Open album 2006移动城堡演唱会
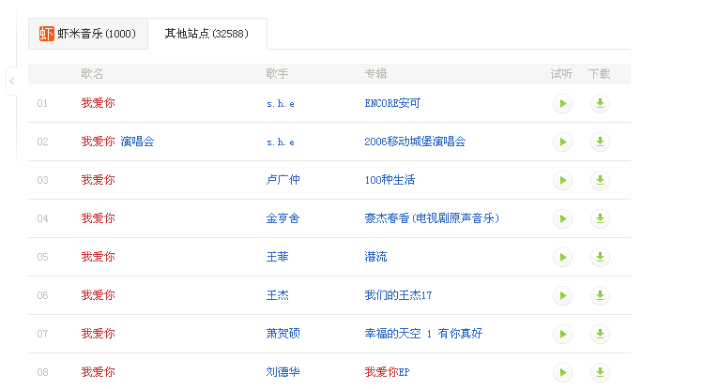This screenshot has height=389, width=703. coord(415,142)
